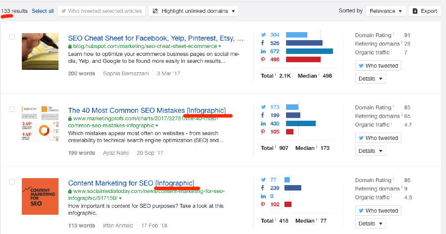Click the Pinterest icon in the MarketingProfs result

pyautogui.click(x=263, y=132)
